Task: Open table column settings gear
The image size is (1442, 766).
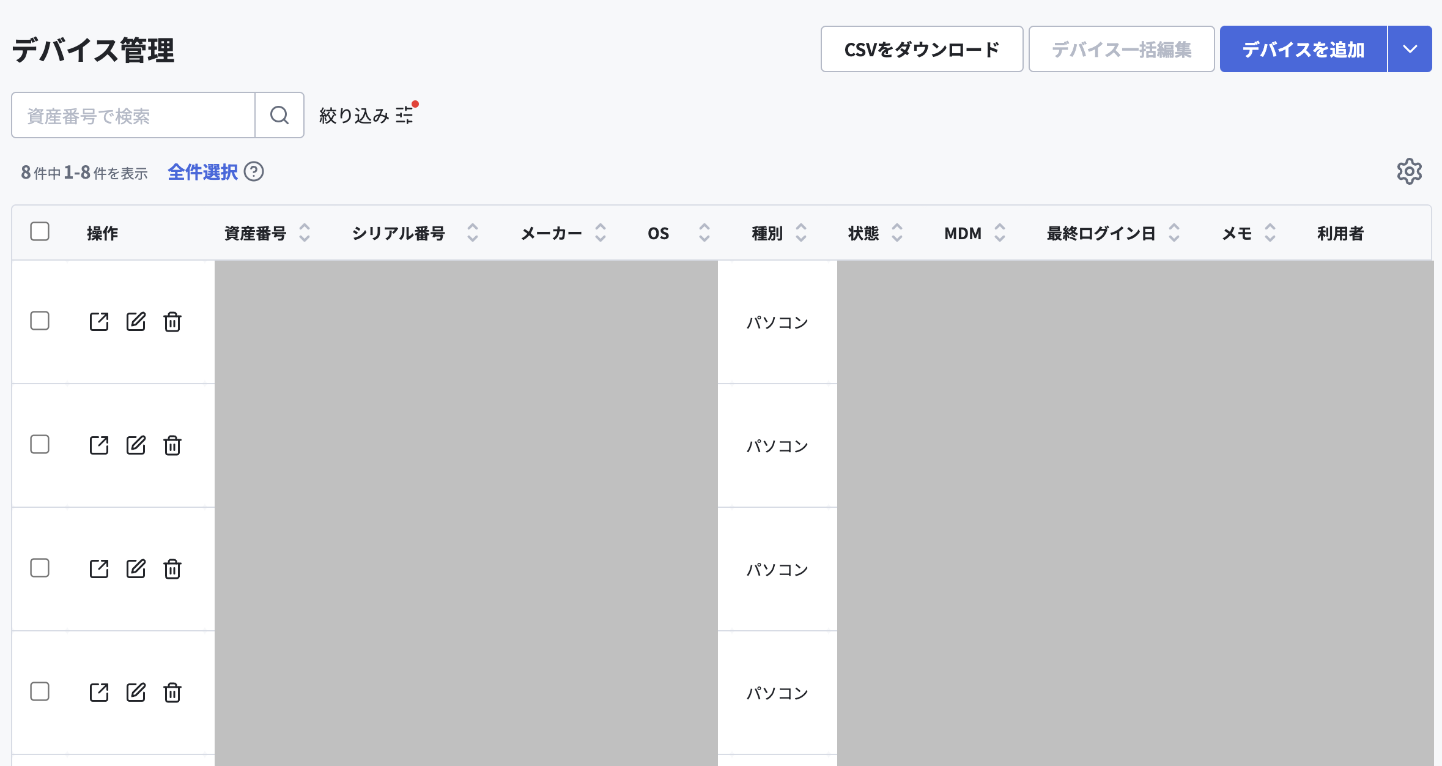Action: click(x=1409, y=171)
